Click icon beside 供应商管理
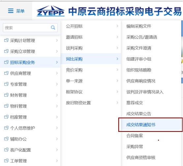The height and width of the screenshot is (166, 183). pyautogui.click(x=6, y=73)
